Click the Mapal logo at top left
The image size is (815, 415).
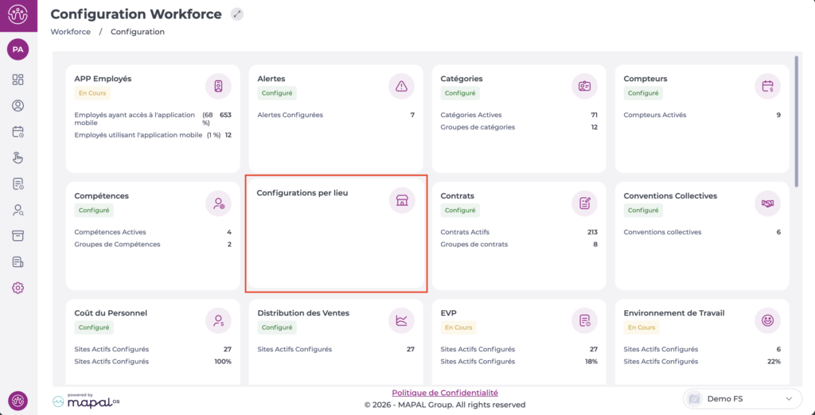(x=18, y=15)
